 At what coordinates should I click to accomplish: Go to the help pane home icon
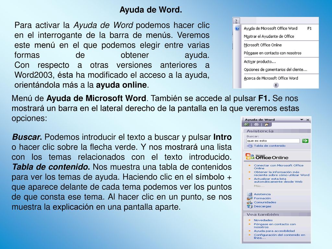click(x=267, y=125)
